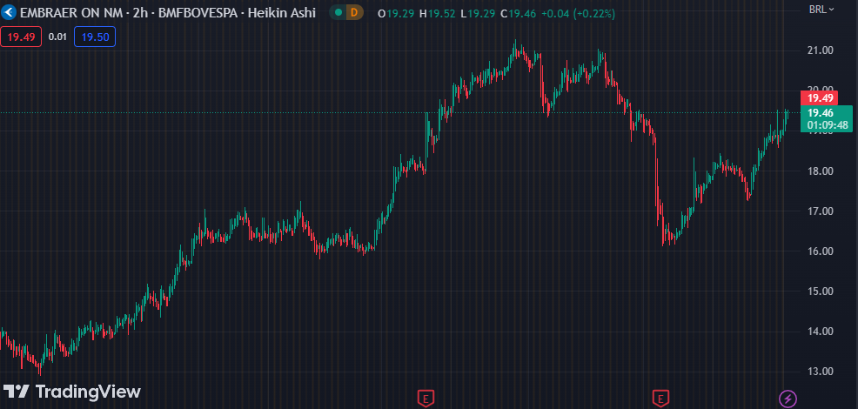The height and width of the screenshot is (409, 858).
Task: Open the right earnings E marker
Action: click(x=660, y=398)
